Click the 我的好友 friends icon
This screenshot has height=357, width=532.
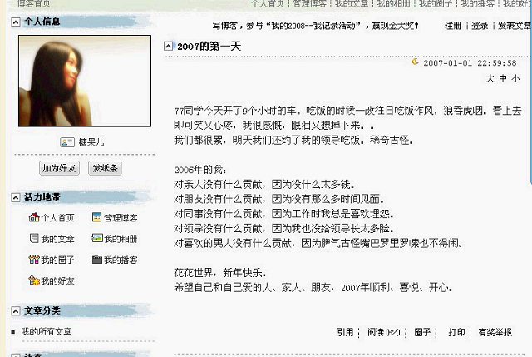pos(34,280)
